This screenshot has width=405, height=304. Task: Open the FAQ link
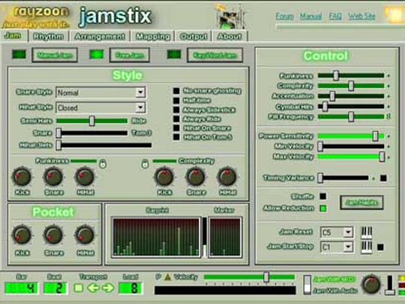click(x=335, y=16)
